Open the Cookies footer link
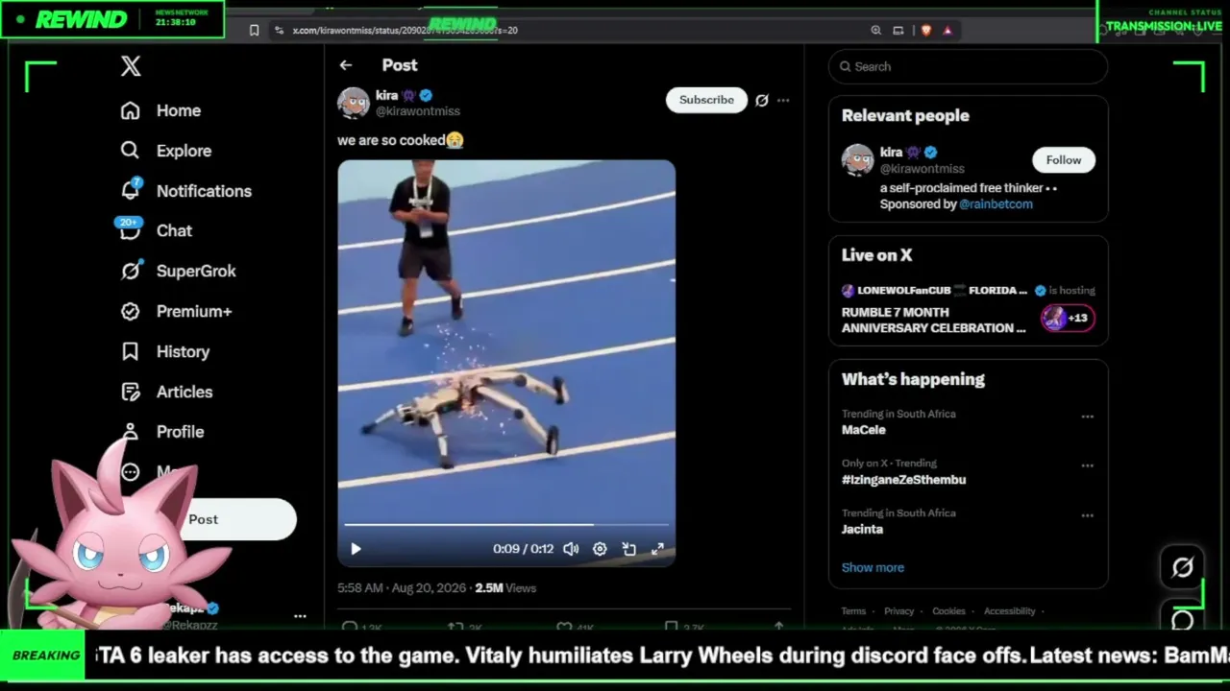This screenshot has height=691, width=1230. (948, 611)
